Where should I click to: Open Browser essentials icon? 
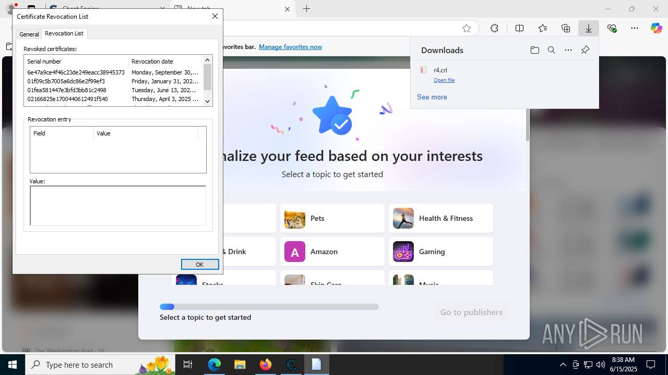(612, 28)
